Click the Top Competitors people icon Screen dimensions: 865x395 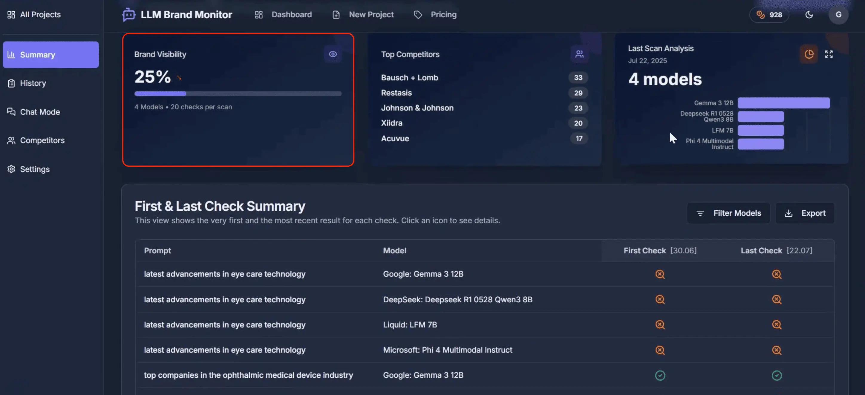tap(579, 54)
